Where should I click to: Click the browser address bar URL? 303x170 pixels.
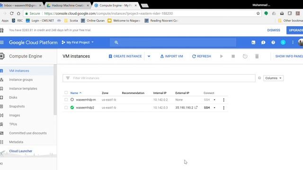tap(108, 14)
